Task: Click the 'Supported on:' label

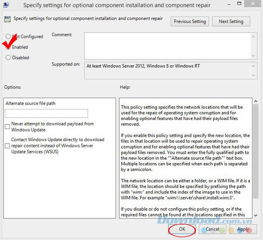Action: click(66, 64)
